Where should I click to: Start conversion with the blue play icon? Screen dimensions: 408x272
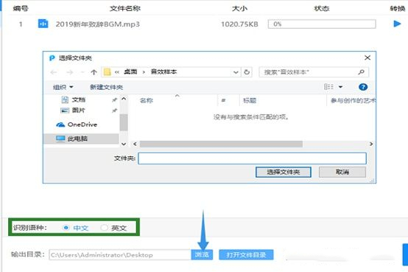pos(397,24)
